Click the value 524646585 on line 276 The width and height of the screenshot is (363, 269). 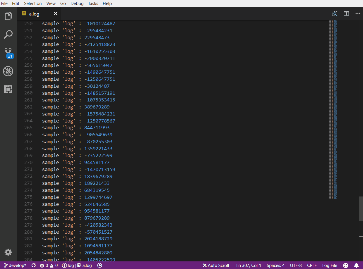tap(97, 204)
